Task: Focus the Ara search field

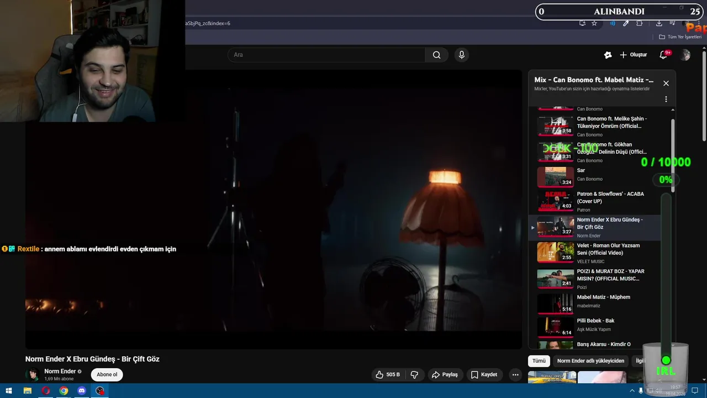Action: pyautogui.click(x=326, y=55)
